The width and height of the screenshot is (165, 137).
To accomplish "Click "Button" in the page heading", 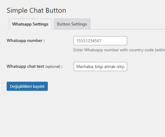I will [x=56, y=10].
